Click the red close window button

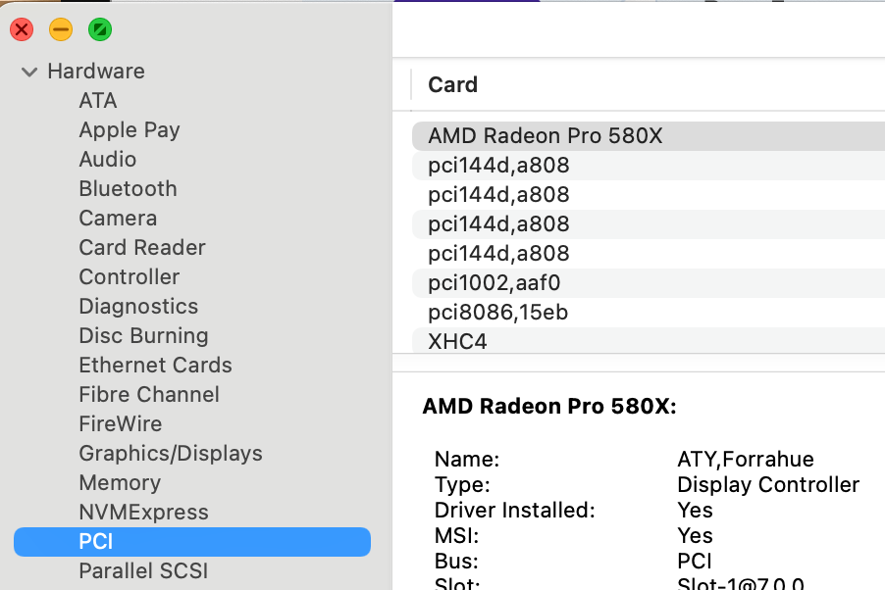pos(22,29)
